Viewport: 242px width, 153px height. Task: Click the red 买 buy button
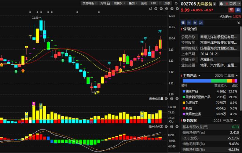pos(231,10)
